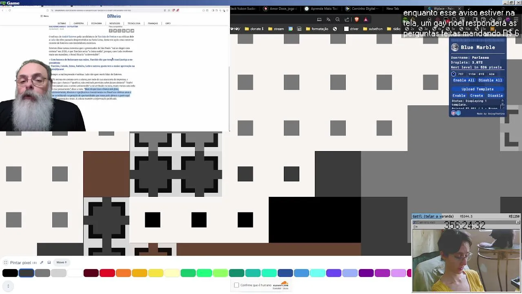The height and width of the screenshot is (294, 522).
Task: Pick the royal blue color swatch
Action: click(285, 273)
